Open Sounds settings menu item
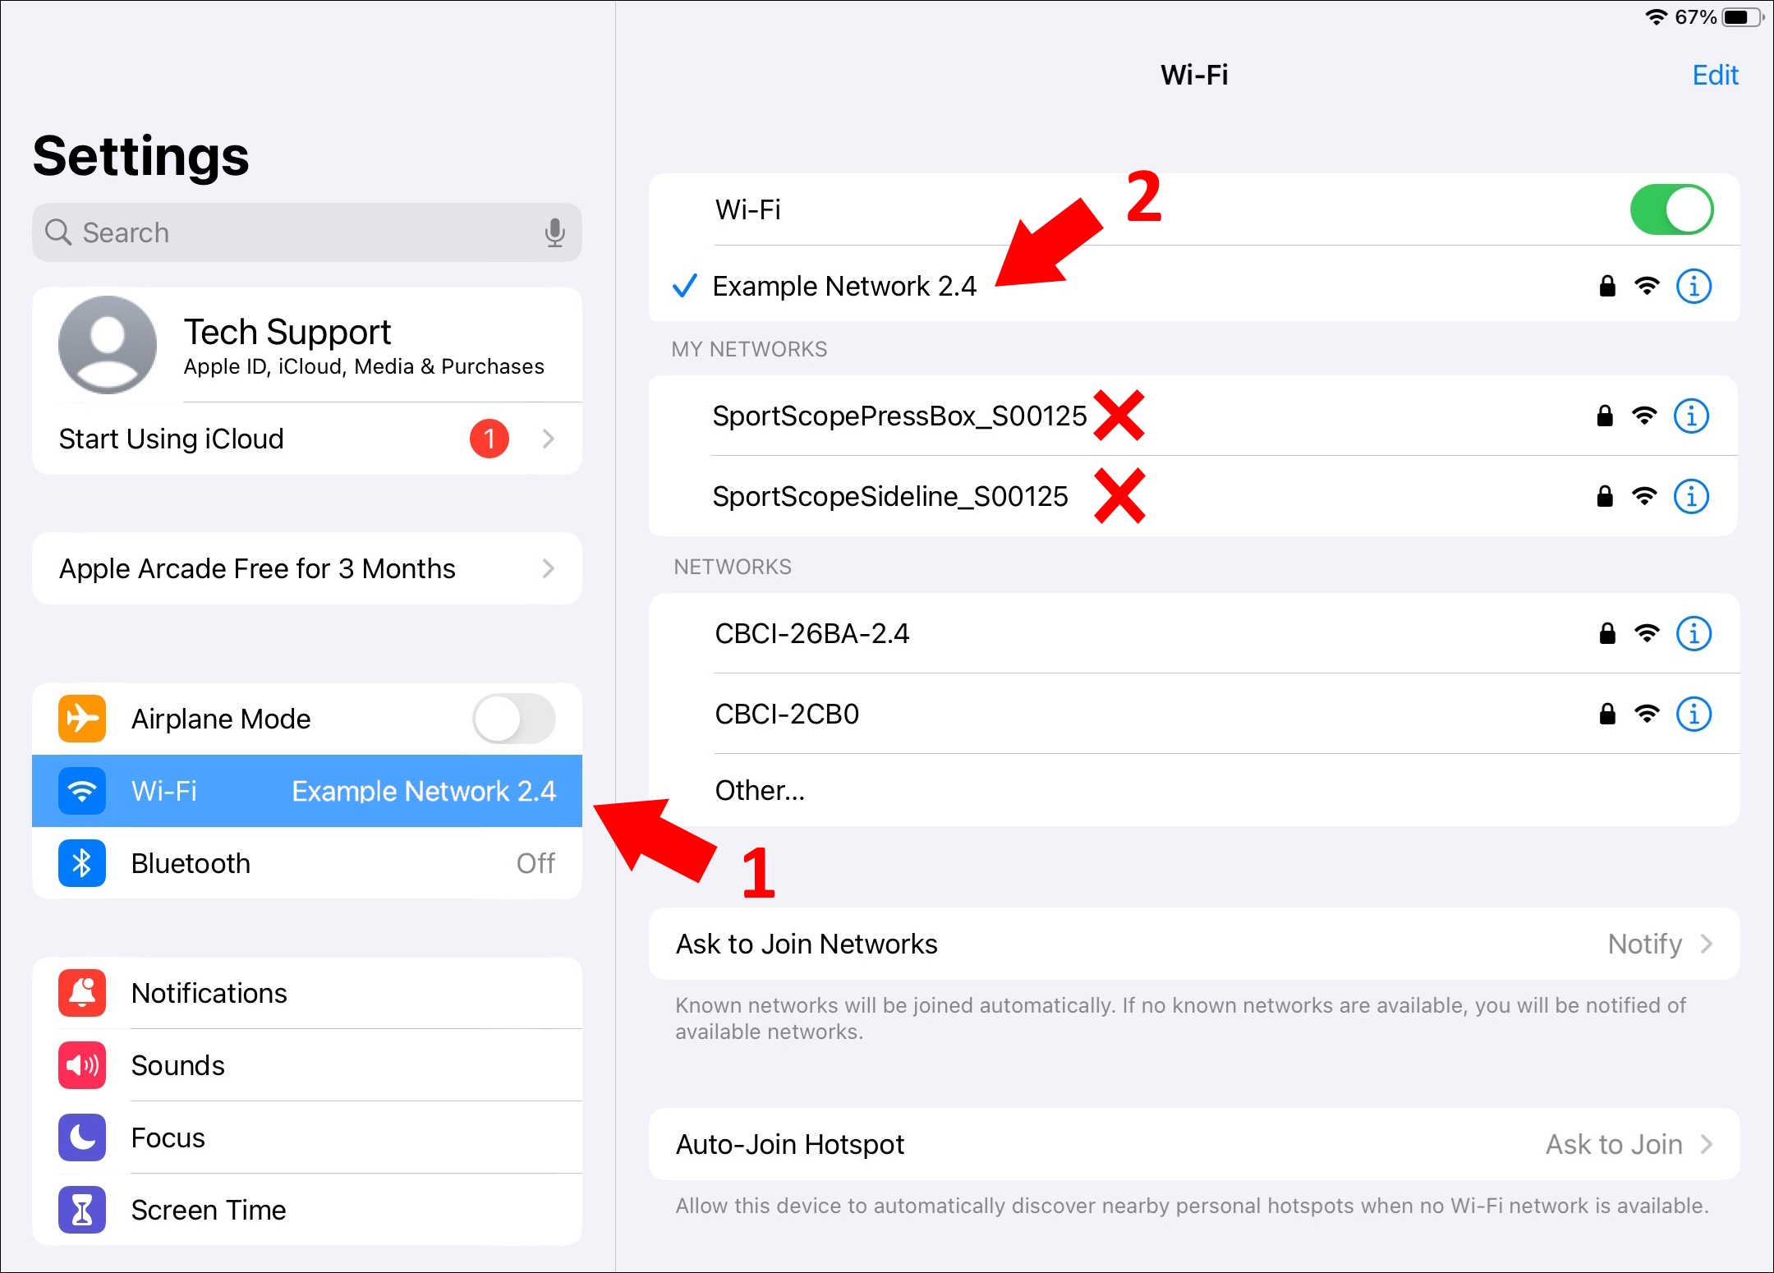 coord(178,1065)
